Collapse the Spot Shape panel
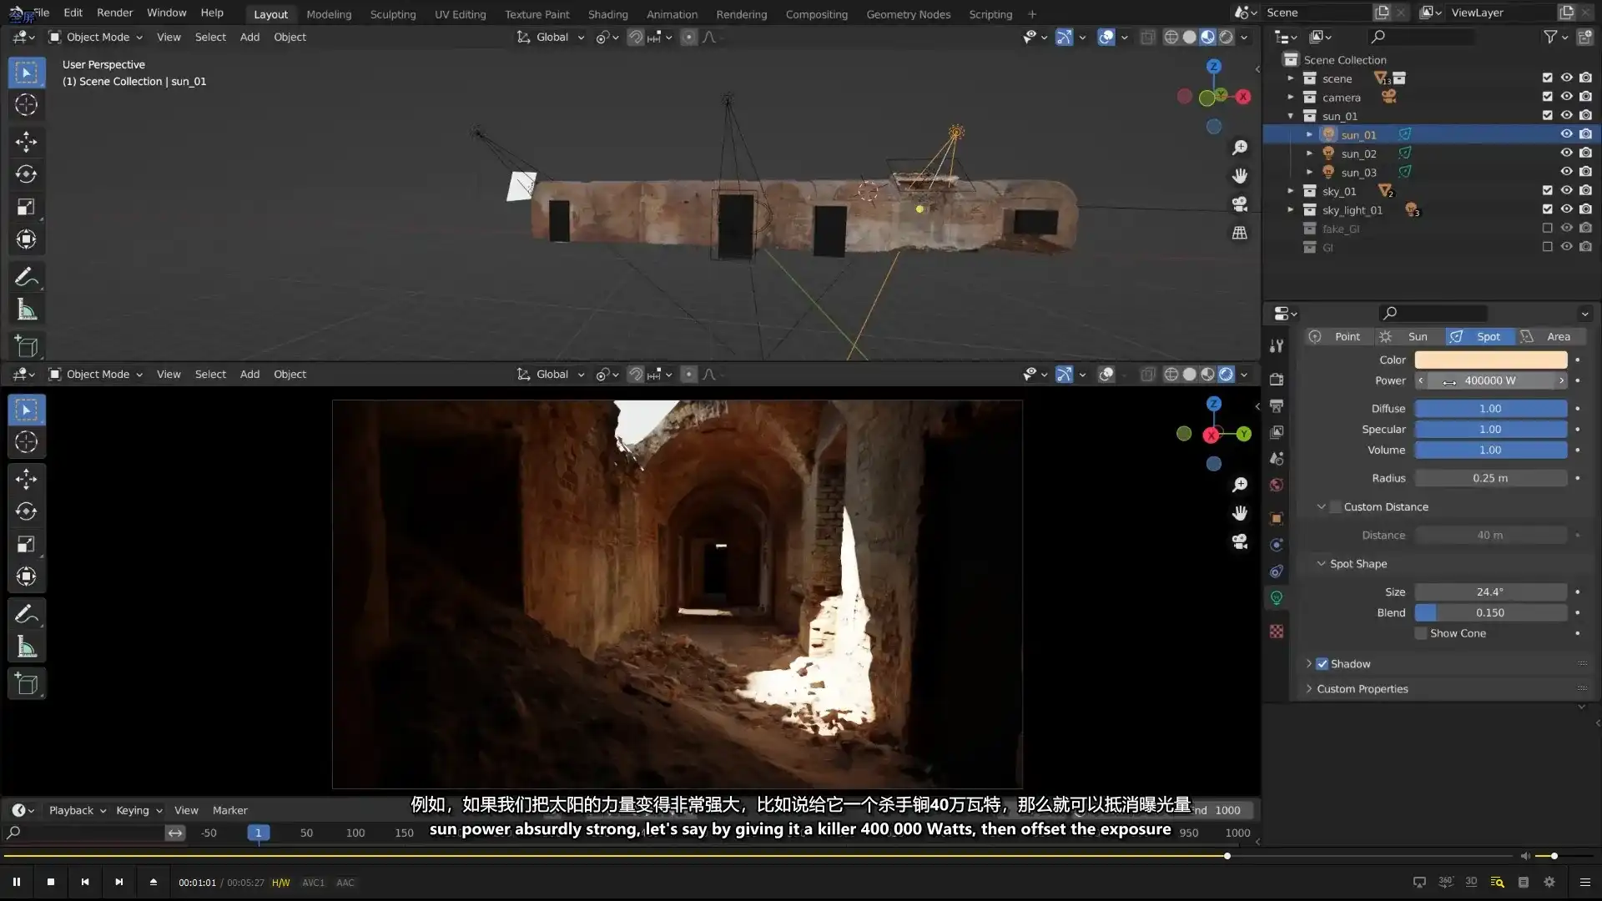 click(1321, 564)
